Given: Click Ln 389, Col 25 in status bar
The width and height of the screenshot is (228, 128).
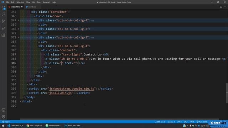Looking at the screenshot, I should tap(160, 122).
